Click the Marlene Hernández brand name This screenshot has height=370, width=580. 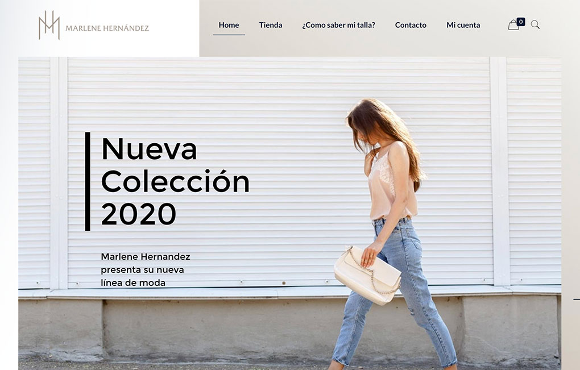coord(107,28)
